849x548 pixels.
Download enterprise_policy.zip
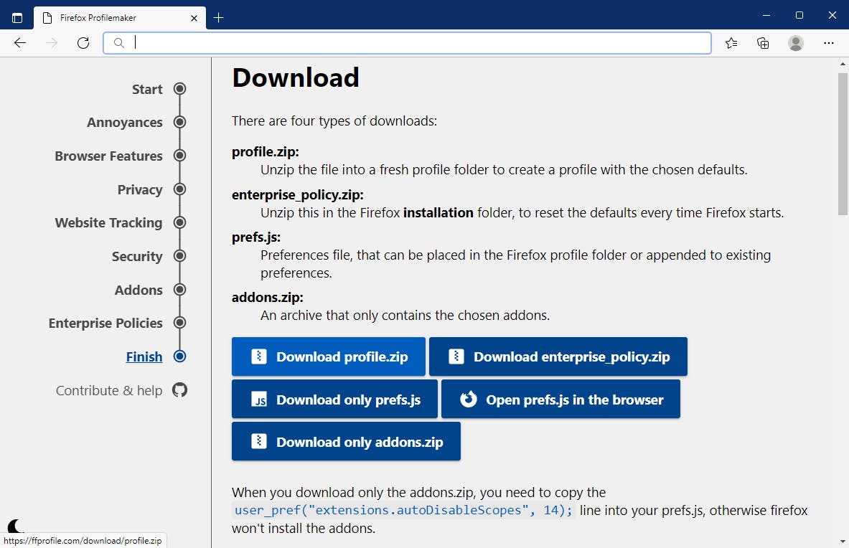(x=558, y=356)
